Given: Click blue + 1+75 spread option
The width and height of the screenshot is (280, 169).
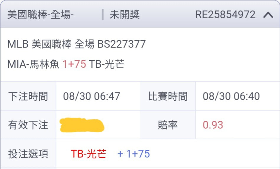Looking at the screenshot, I should click(x=134, y=154).
